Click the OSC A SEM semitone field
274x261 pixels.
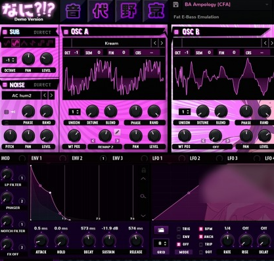pos(93,53)
